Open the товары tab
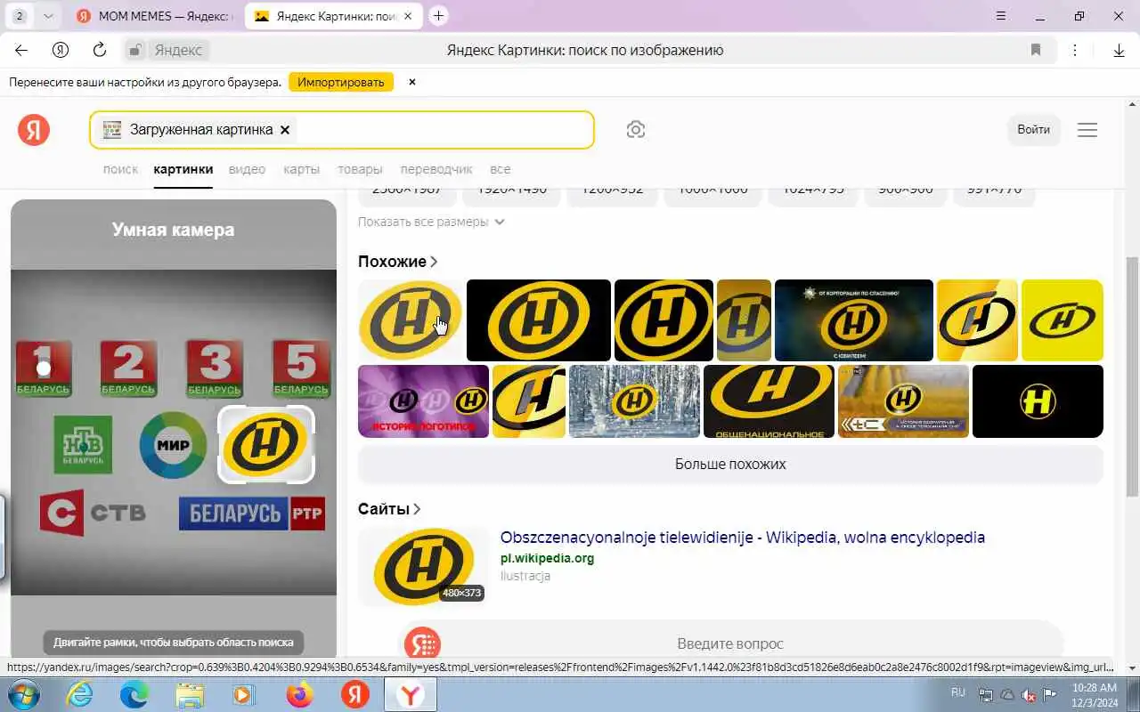This screenshot has width=1140, height=712. tap(360, 169)
